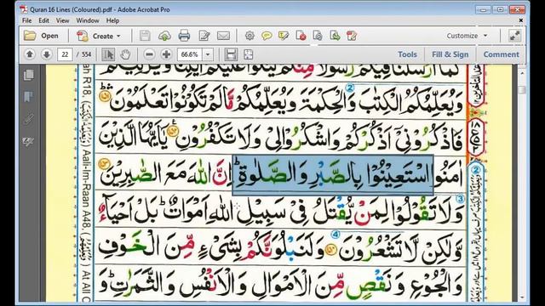Image resolution: width=545 pixels, height=306 pixels.
Task: Zoom out with the minus button
Action: coord(149,54)
